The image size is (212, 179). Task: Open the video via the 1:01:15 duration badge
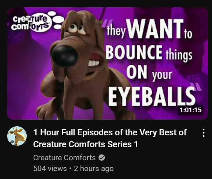[x=190, y=110]
